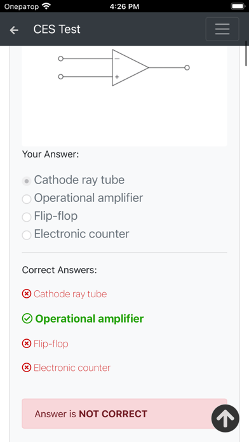249x442 pixels.
Task: Tap the Answer is NOT CORRECT banner
Action: (124, 413)
